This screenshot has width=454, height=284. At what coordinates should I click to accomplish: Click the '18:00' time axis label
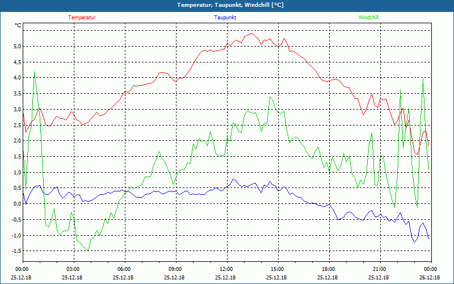329,269
